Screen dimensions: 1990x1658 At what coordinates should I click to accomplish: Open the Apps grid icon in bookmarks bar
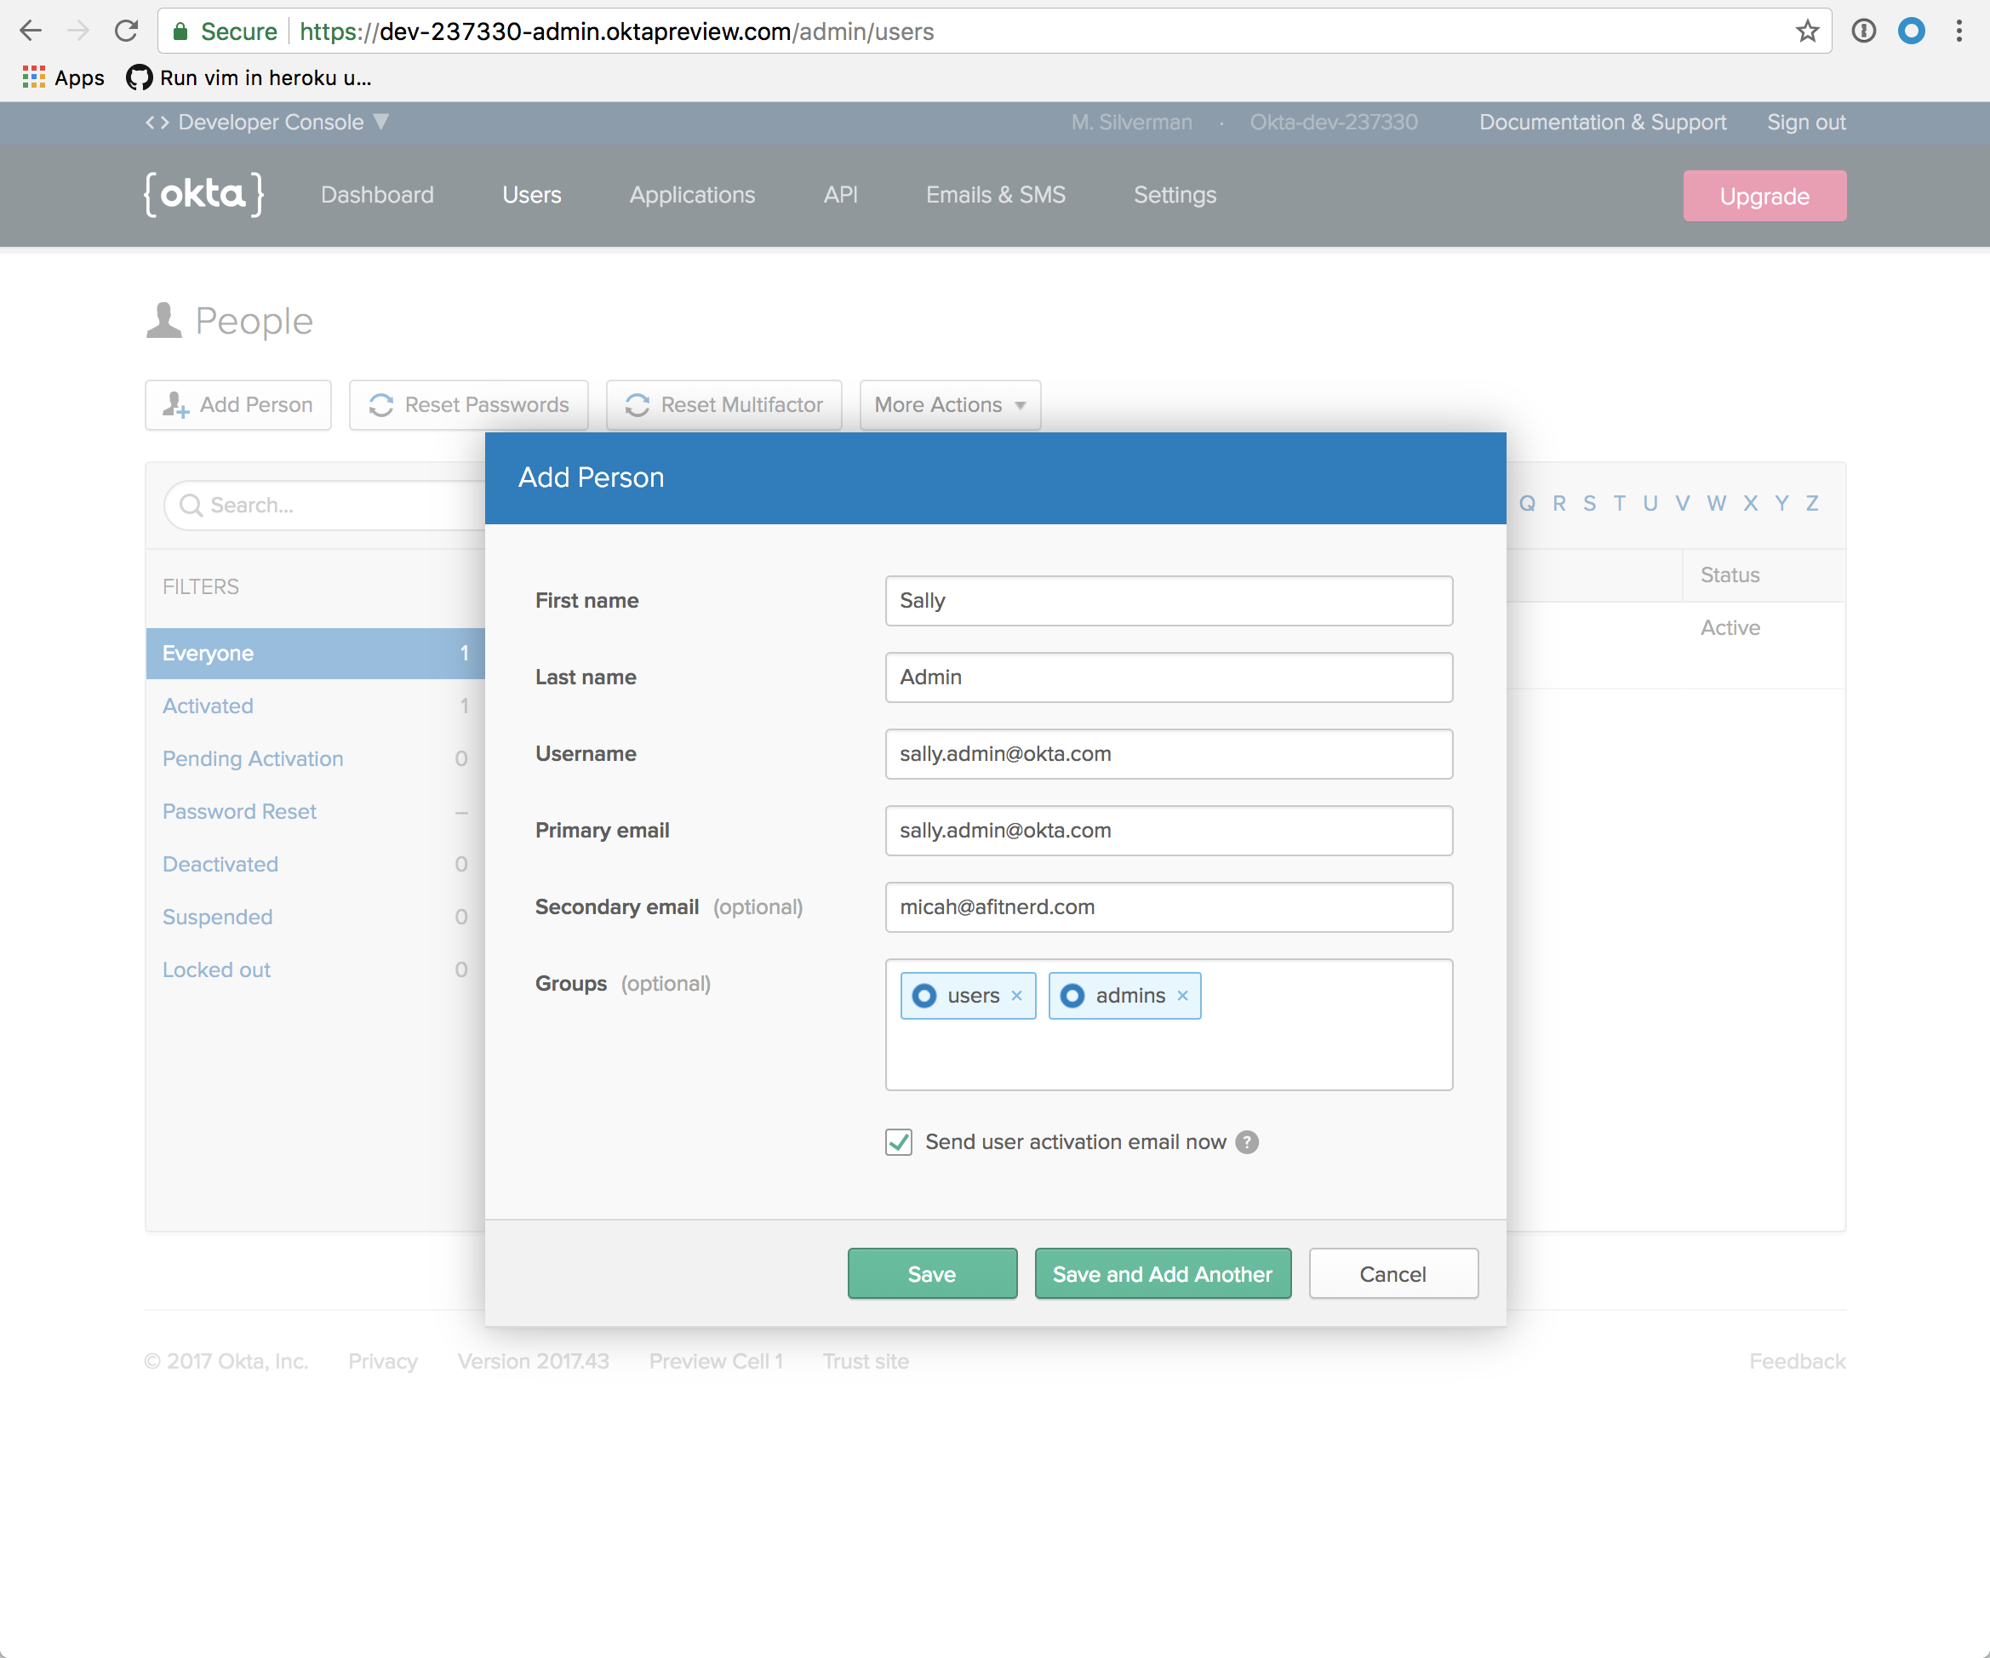coord(33,77)
